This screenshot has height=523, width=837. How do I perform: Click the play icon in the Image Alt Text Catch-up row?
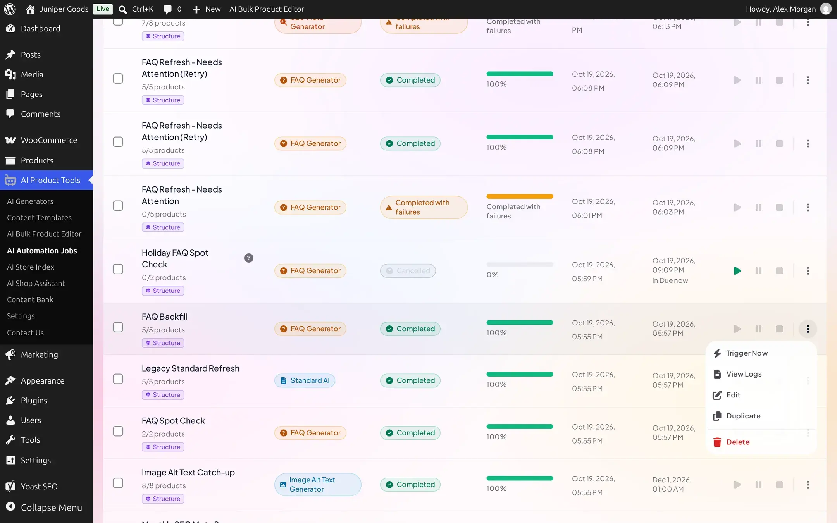tap(737, 485)
